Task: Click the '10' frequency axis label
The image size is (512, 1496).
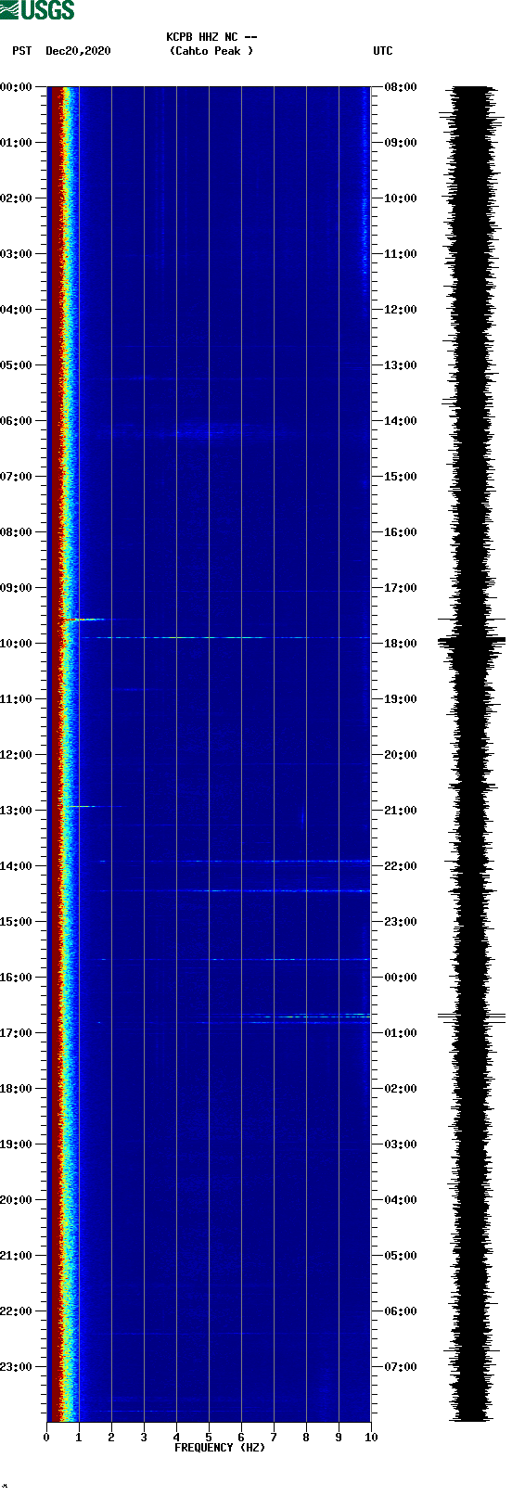Action: point(371,1438)
